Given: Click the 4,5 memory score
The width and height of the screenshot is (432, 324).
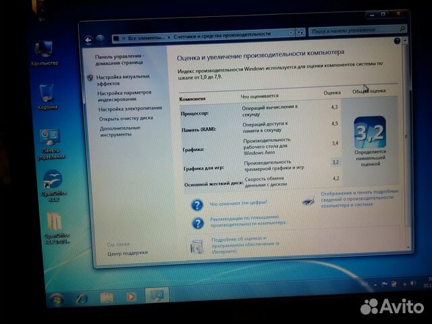Looking at the screenshot, I should coord(335,124).
